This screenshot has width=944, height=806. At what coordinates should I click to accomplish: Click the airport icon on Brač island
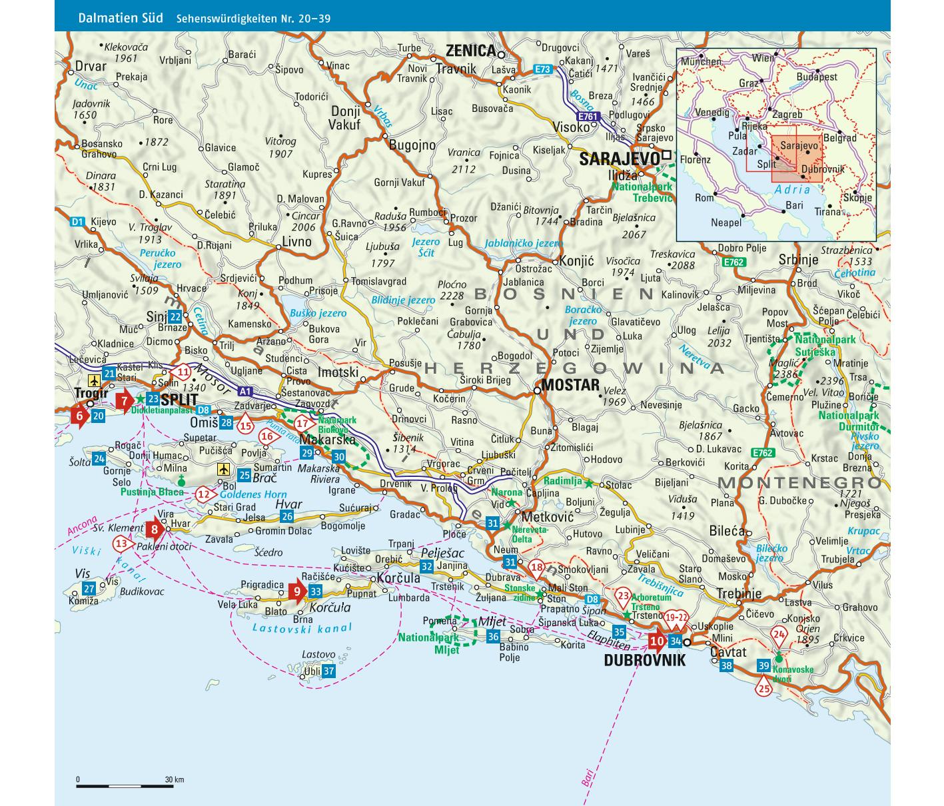(x=225, y=470)
